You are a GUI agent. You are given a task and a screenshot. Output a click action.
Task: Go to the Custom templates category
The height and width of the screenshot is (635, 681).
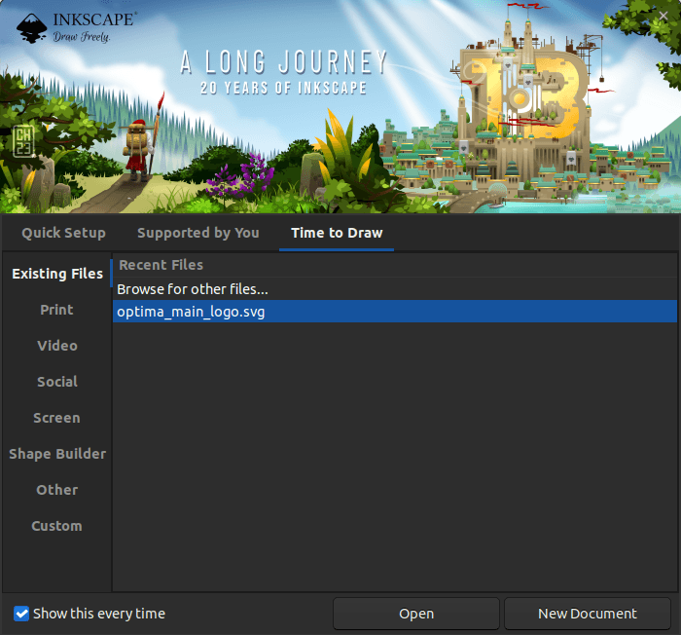[56, 526]
